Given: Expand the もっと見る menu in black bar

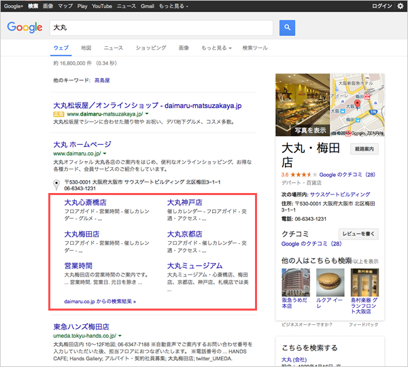Looking at the screenshot, I should click(173, 6).
